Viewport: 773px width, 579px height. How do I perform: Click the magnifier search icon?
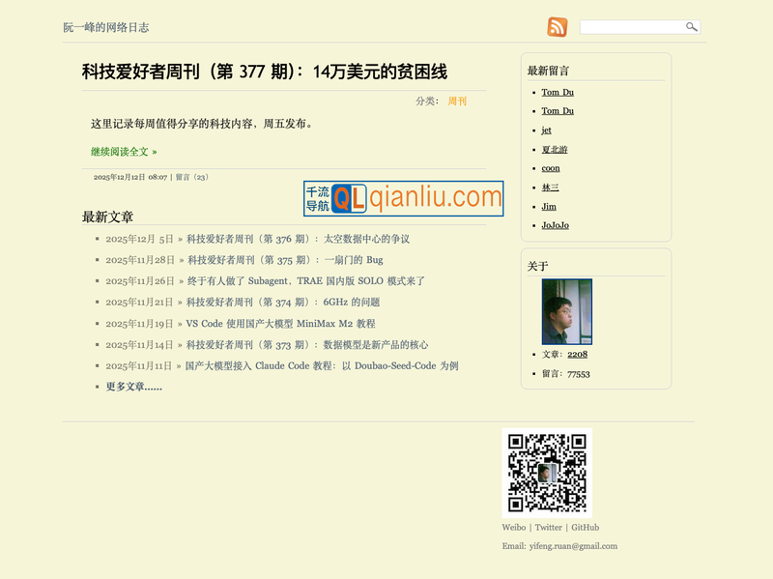pyautogui.click(x=691, y=27)
